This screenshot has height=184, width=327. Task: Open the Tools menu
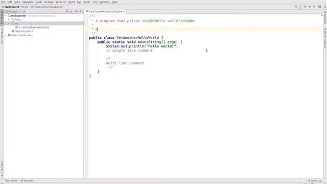[87, 2]
